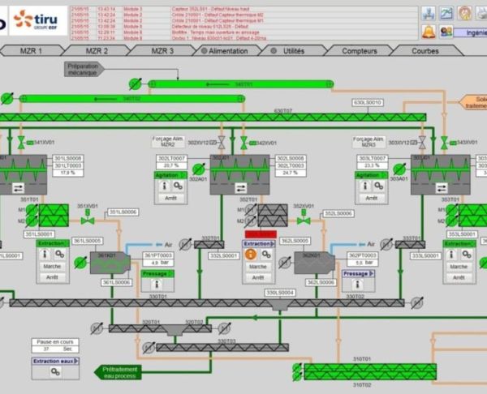Toggle the 352XV01 valve
487x394 pixels.
coord(304,219)
